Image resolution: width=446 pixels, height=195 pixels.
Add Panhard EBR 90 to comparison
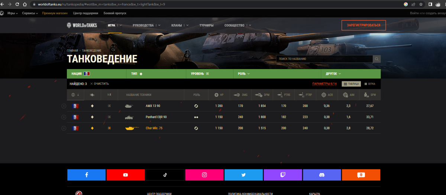click(x=64, y=117)
